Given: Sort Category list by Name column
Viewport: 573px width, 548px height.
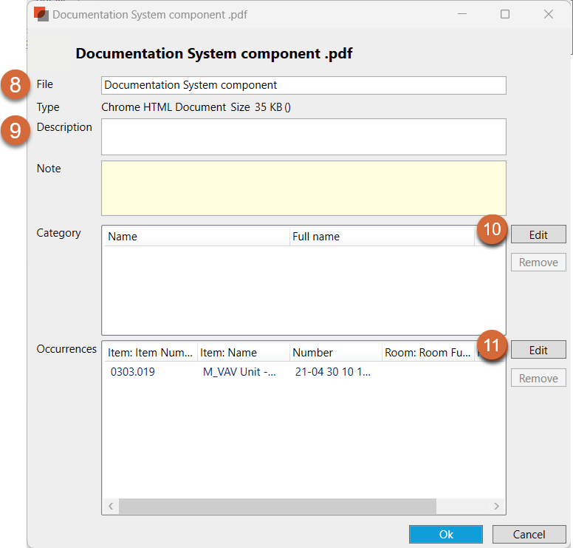Looking at the screenshot, I should click(x=195, y=237).
